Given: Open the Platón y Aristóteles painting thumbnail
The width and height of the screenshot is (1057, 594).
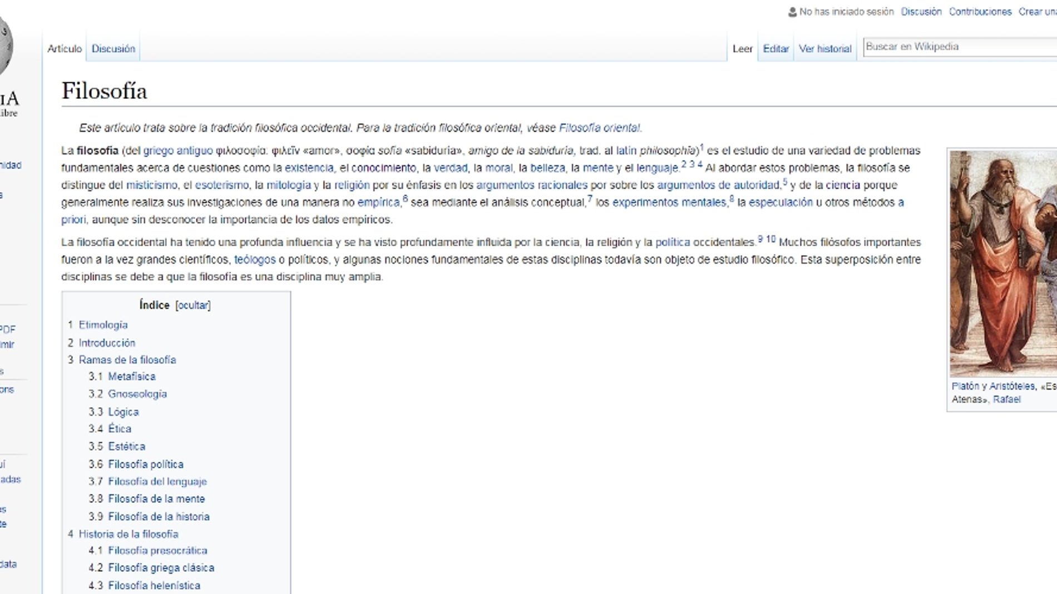Looking at the screenshot, I should [x=1003, y=264].
